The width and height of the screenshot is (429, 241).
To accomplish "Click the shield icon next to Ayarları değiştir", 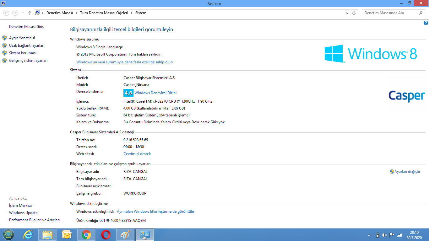I will 392,172.
